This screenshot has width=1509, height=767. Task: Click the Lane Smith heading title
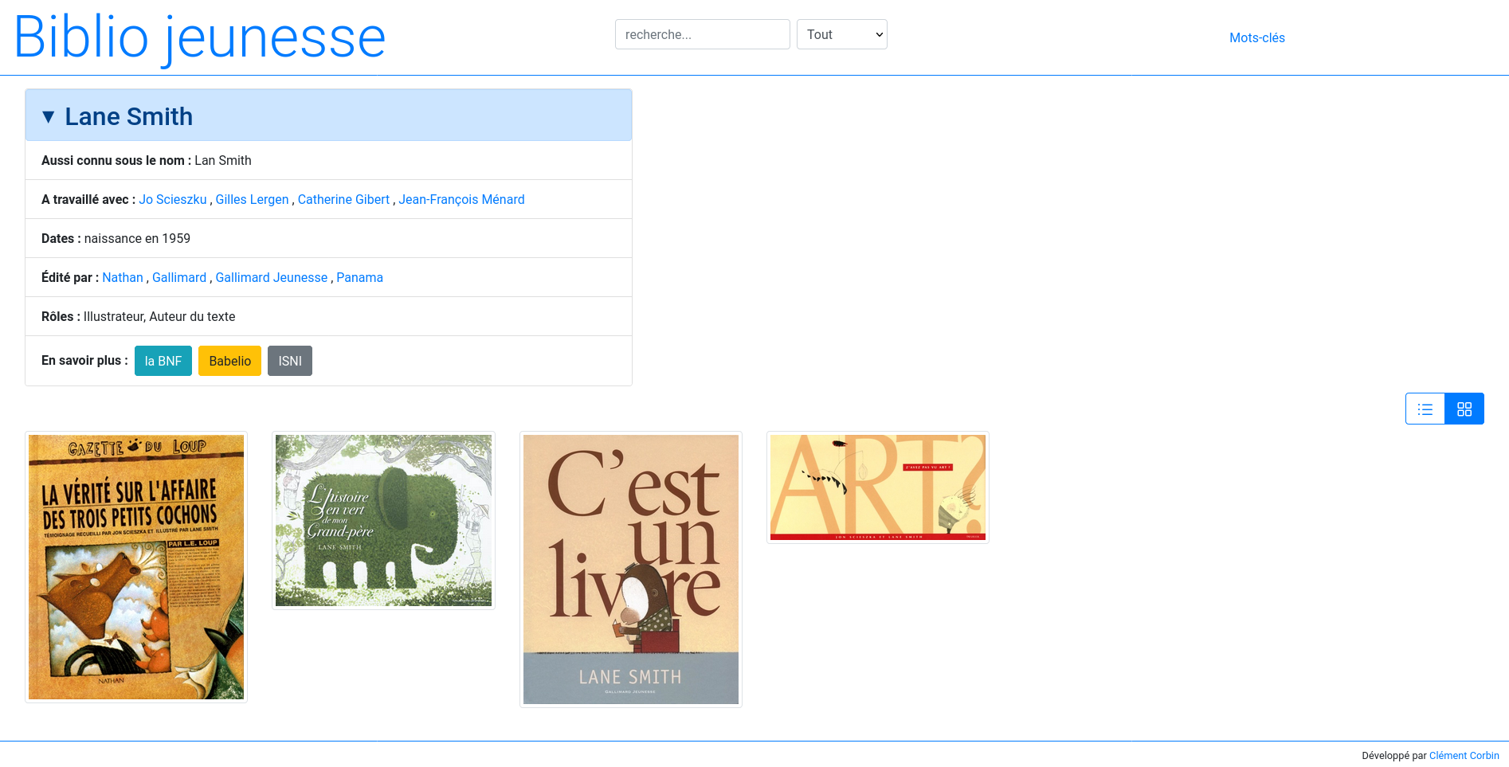(x=129, y=117)
